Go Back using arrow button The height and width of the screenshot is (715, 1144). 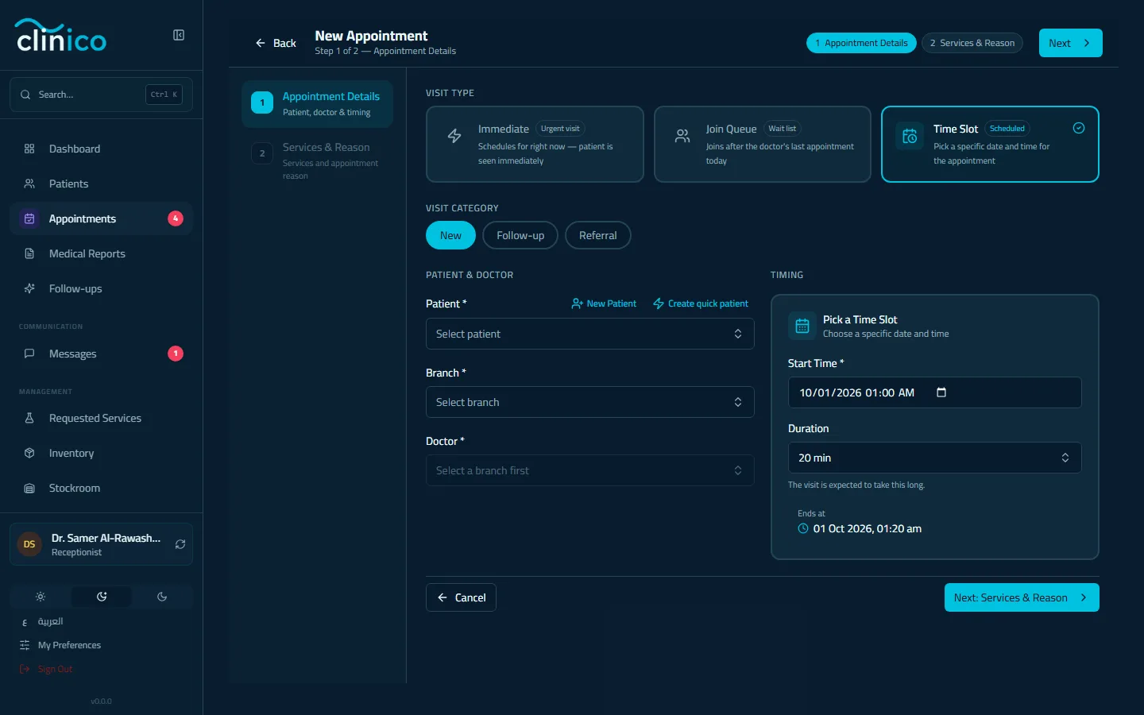click(275, 43)
